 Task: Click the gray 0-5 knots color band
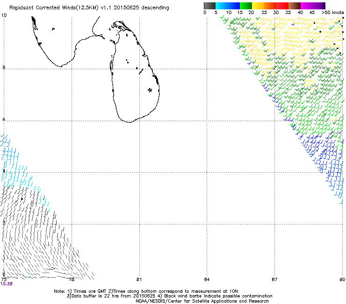[209, 6]
